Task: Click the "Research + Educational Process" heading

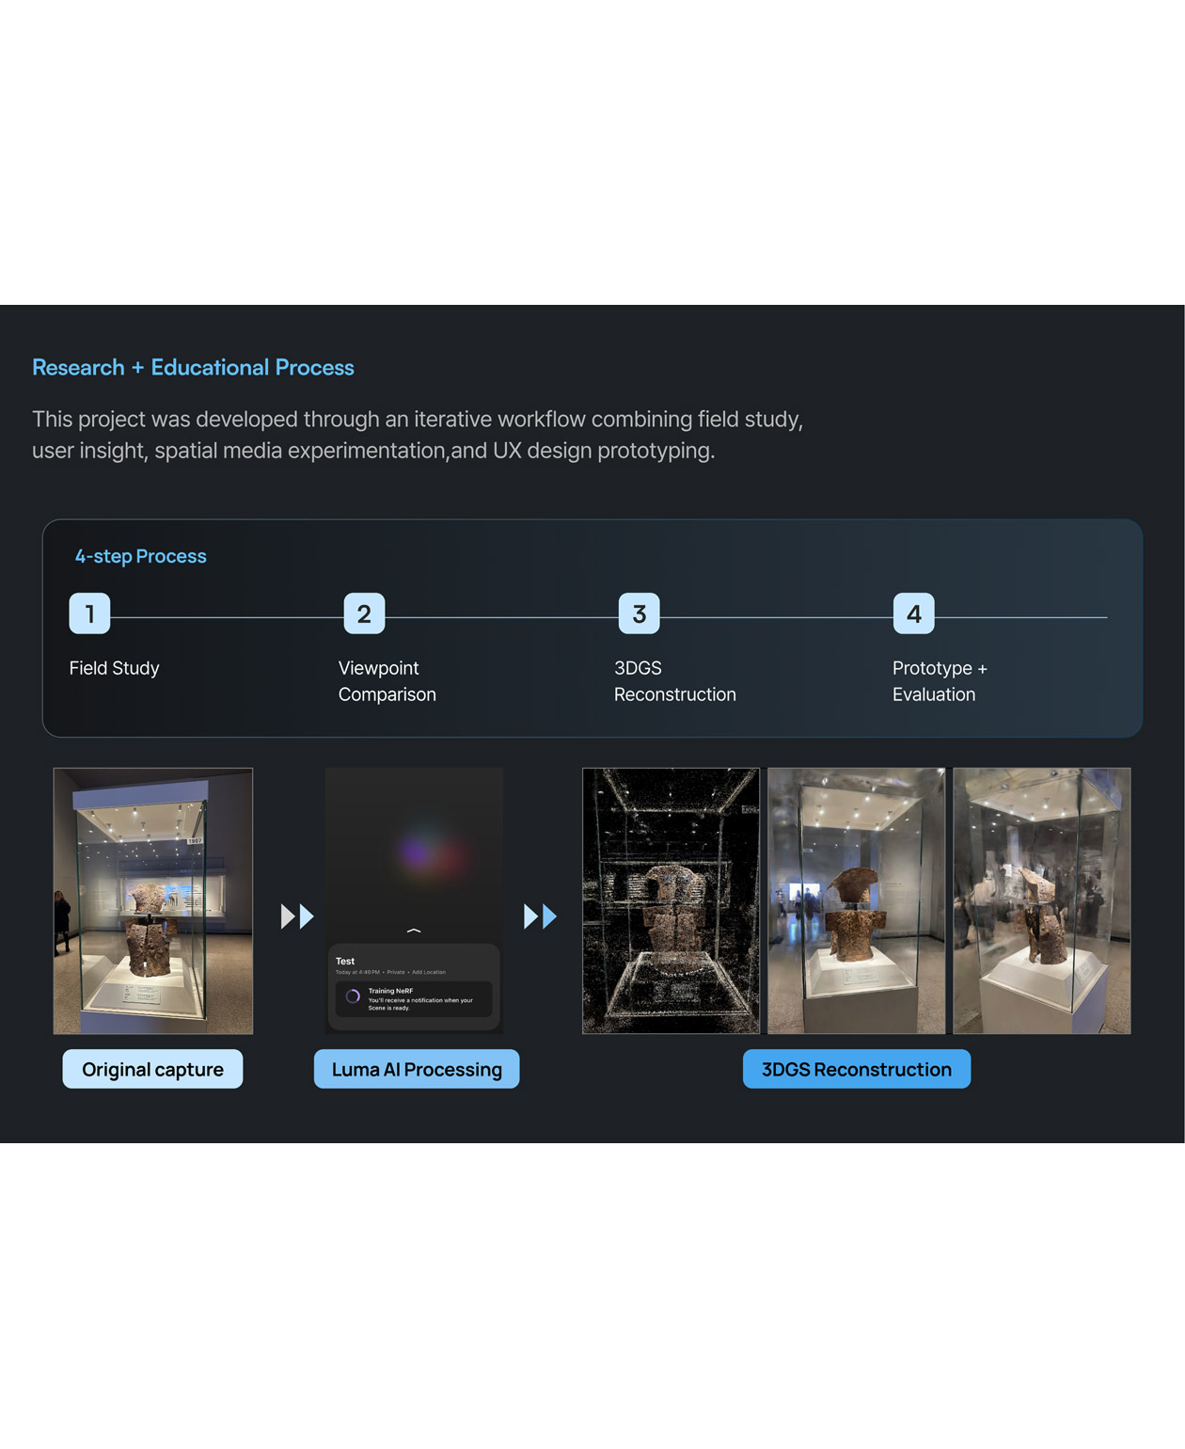Action: (x=193, y=367)
